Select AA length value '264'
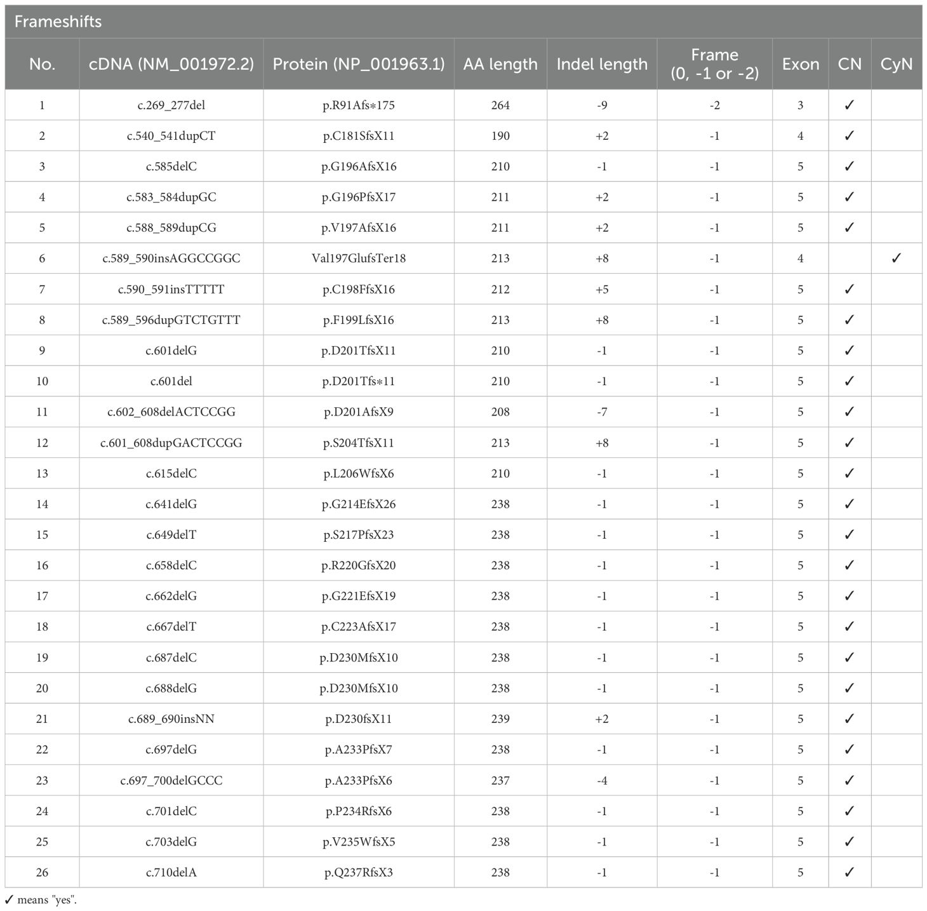 tap(500, 105)
